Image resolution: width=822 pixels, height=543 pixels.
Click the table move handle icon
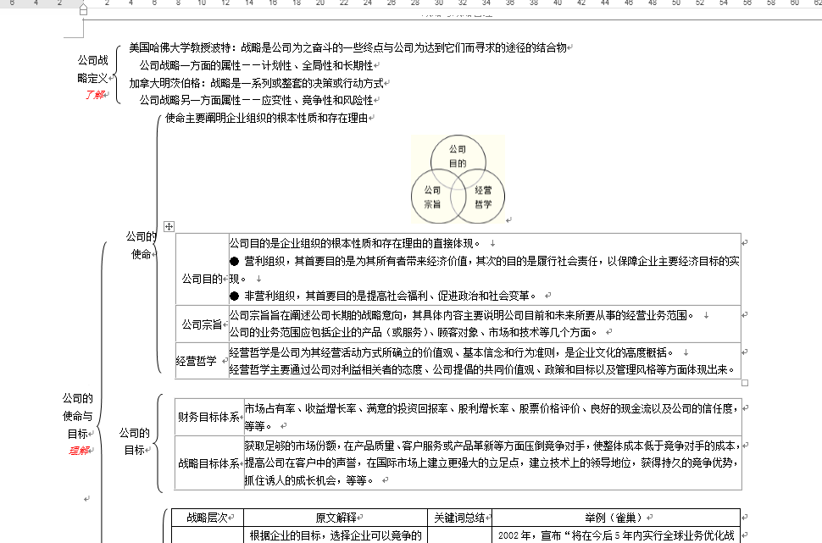(x=169, y=226)
